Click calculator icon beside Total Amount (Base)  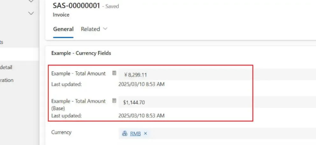pos(114,101)
